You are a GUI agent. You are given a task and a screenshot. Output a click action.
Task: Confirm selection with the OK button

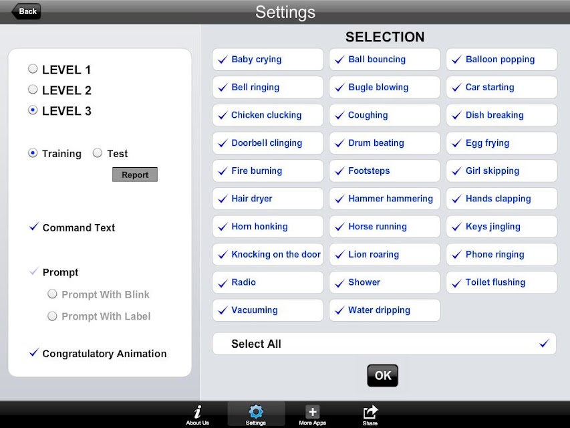tap(382, 375)
